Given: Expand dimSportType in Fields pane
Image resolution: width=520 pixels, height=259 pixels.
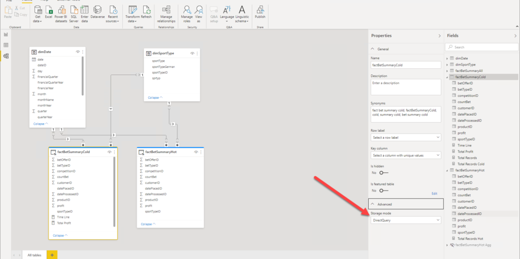Looking at the screenshot, I should tap(447, 64).
